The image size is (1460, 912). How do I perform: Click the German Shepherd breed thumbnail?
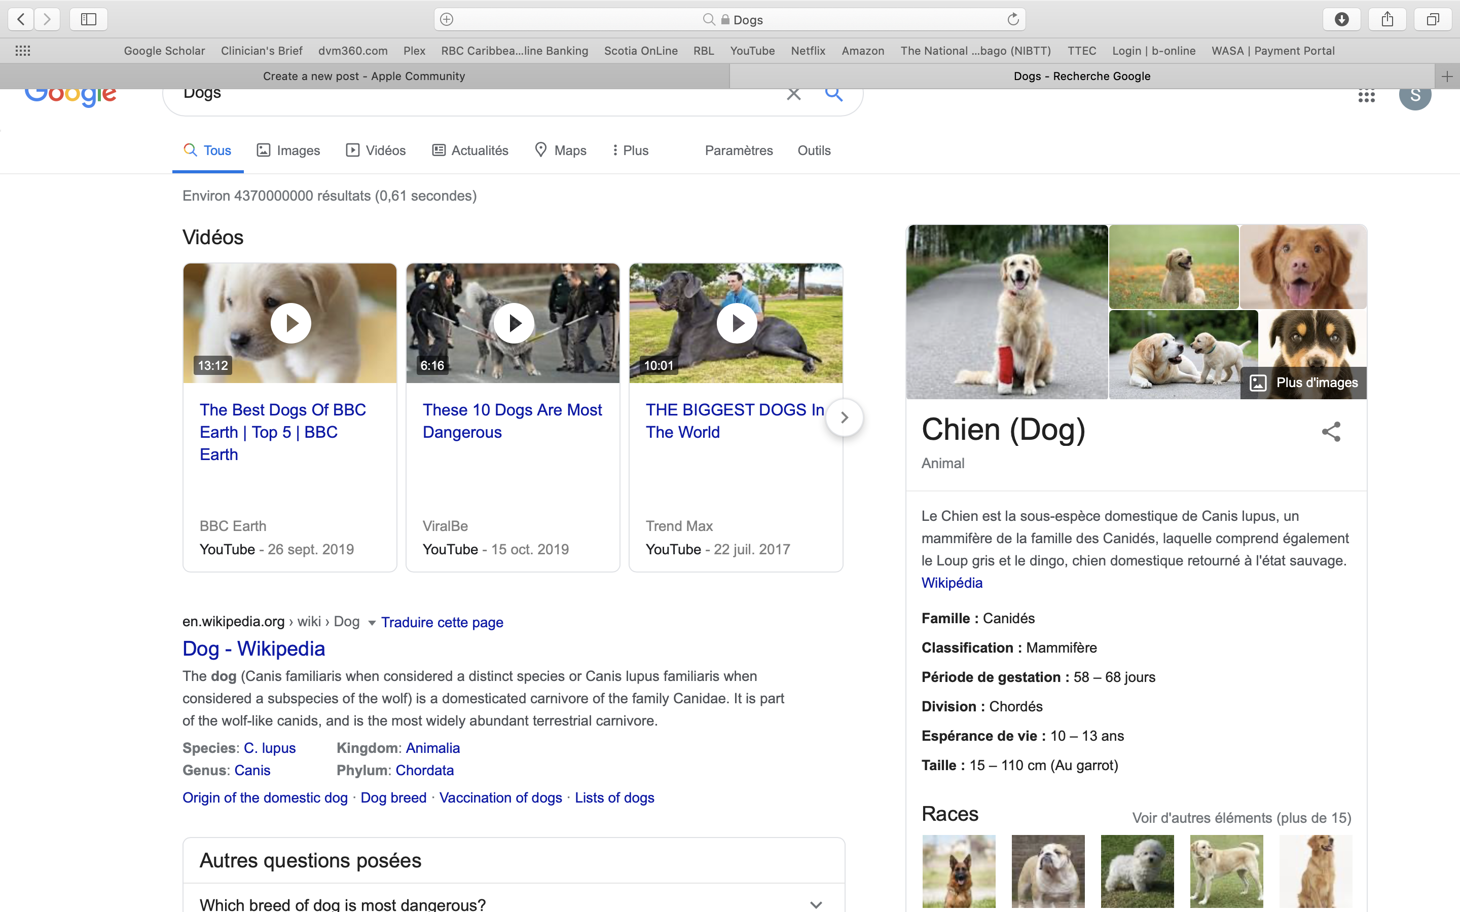pyautogui.click(x=959, y=870)
